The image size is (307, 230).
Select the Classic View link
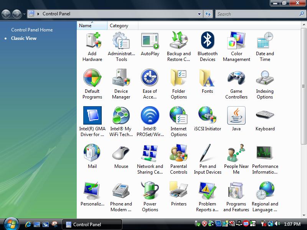[x=24, y=38]
